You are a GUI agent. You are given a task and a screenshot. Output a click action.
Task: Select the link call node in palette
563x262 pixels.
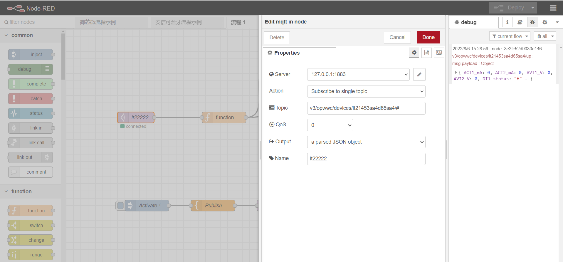[x=31, y=143]
